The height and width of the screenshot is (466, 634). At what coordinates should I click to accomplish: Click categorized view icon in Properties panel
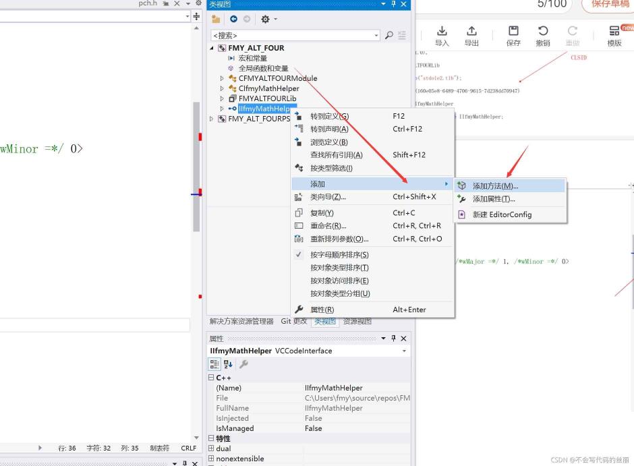pyautogui.click(x=214, y=364)
